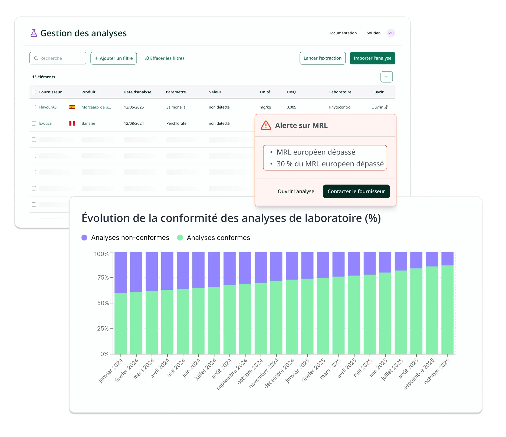Screen dimensions: 506x437
Task: Click the Unité column header
Action: click(265, 92)
